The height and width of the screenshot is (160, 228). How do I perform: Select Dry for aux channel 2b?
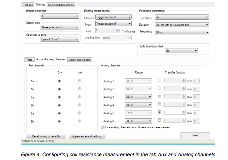pos(59,105)
